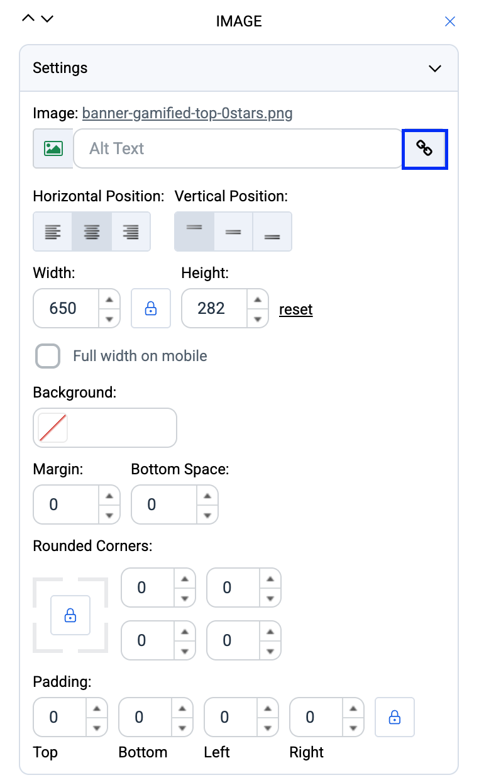Toggle the Rounded Corners lock
479x780 pixels.
click(70, 615)
